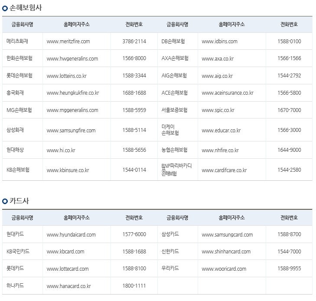
Task: Click the 카드사 section bullet icon
Action: coord(5,201)
